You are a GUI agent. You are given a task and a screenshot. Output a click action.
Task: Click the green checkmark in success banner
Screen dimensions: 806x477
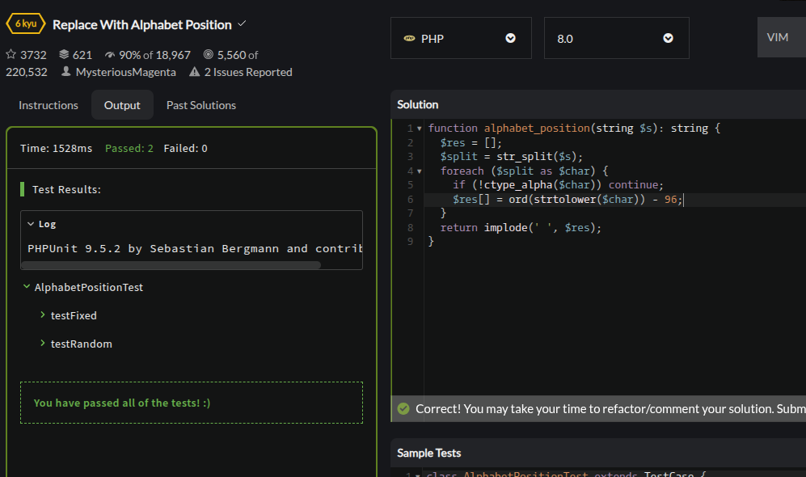click(x=403, y=409)
